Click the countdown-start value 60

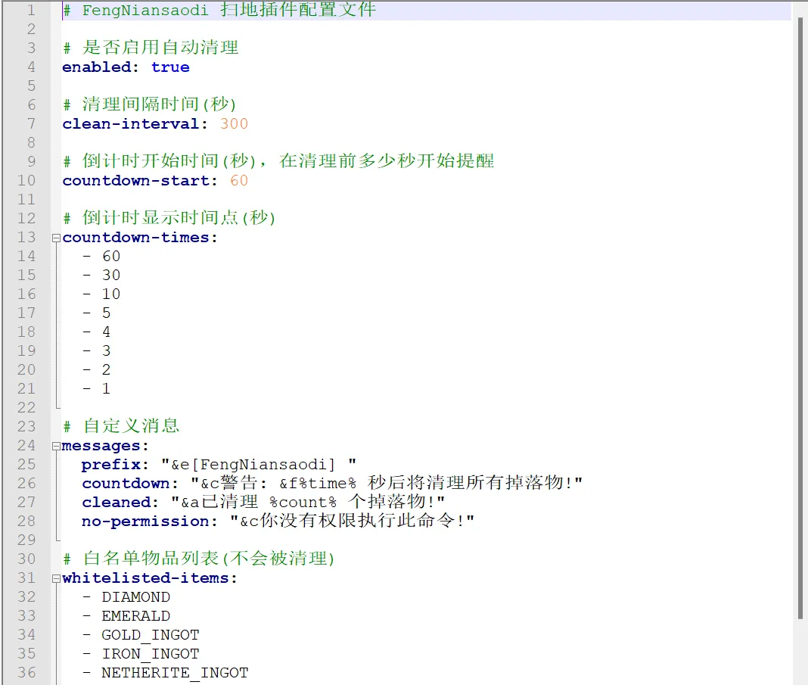(x=239, y=181)
